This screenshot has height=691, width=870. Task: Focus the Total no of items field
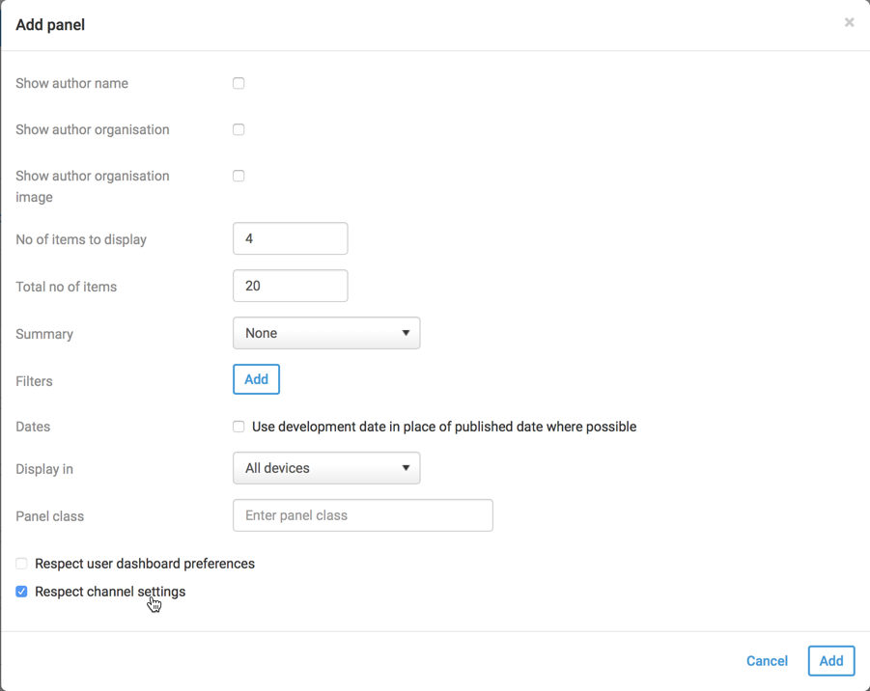[x=290, y=286]
